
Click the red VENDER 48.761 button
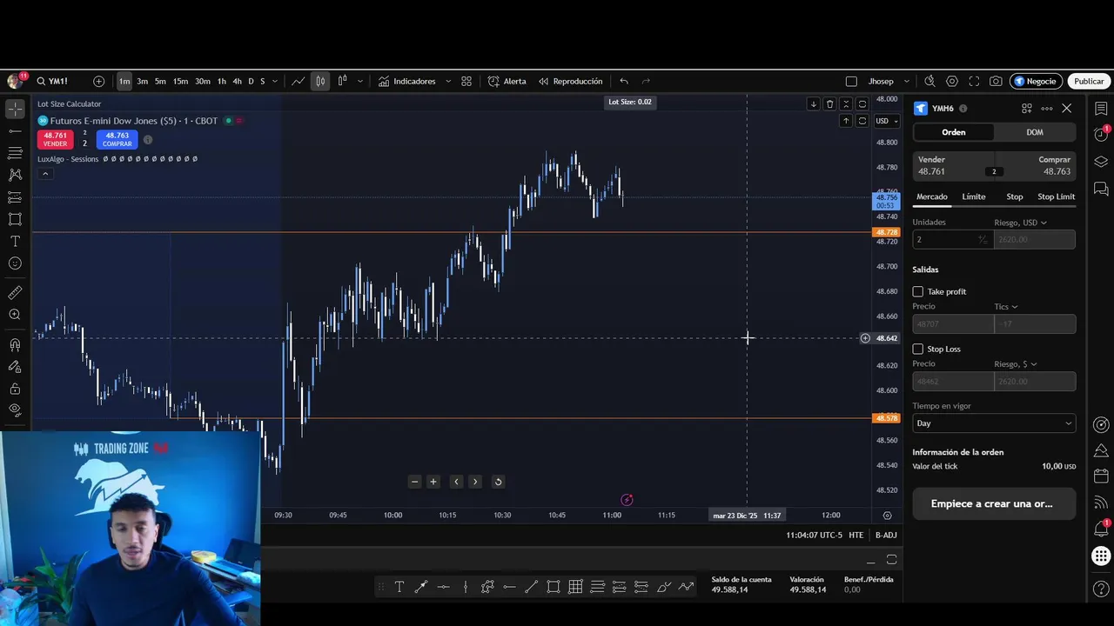(x=55, y=139)
